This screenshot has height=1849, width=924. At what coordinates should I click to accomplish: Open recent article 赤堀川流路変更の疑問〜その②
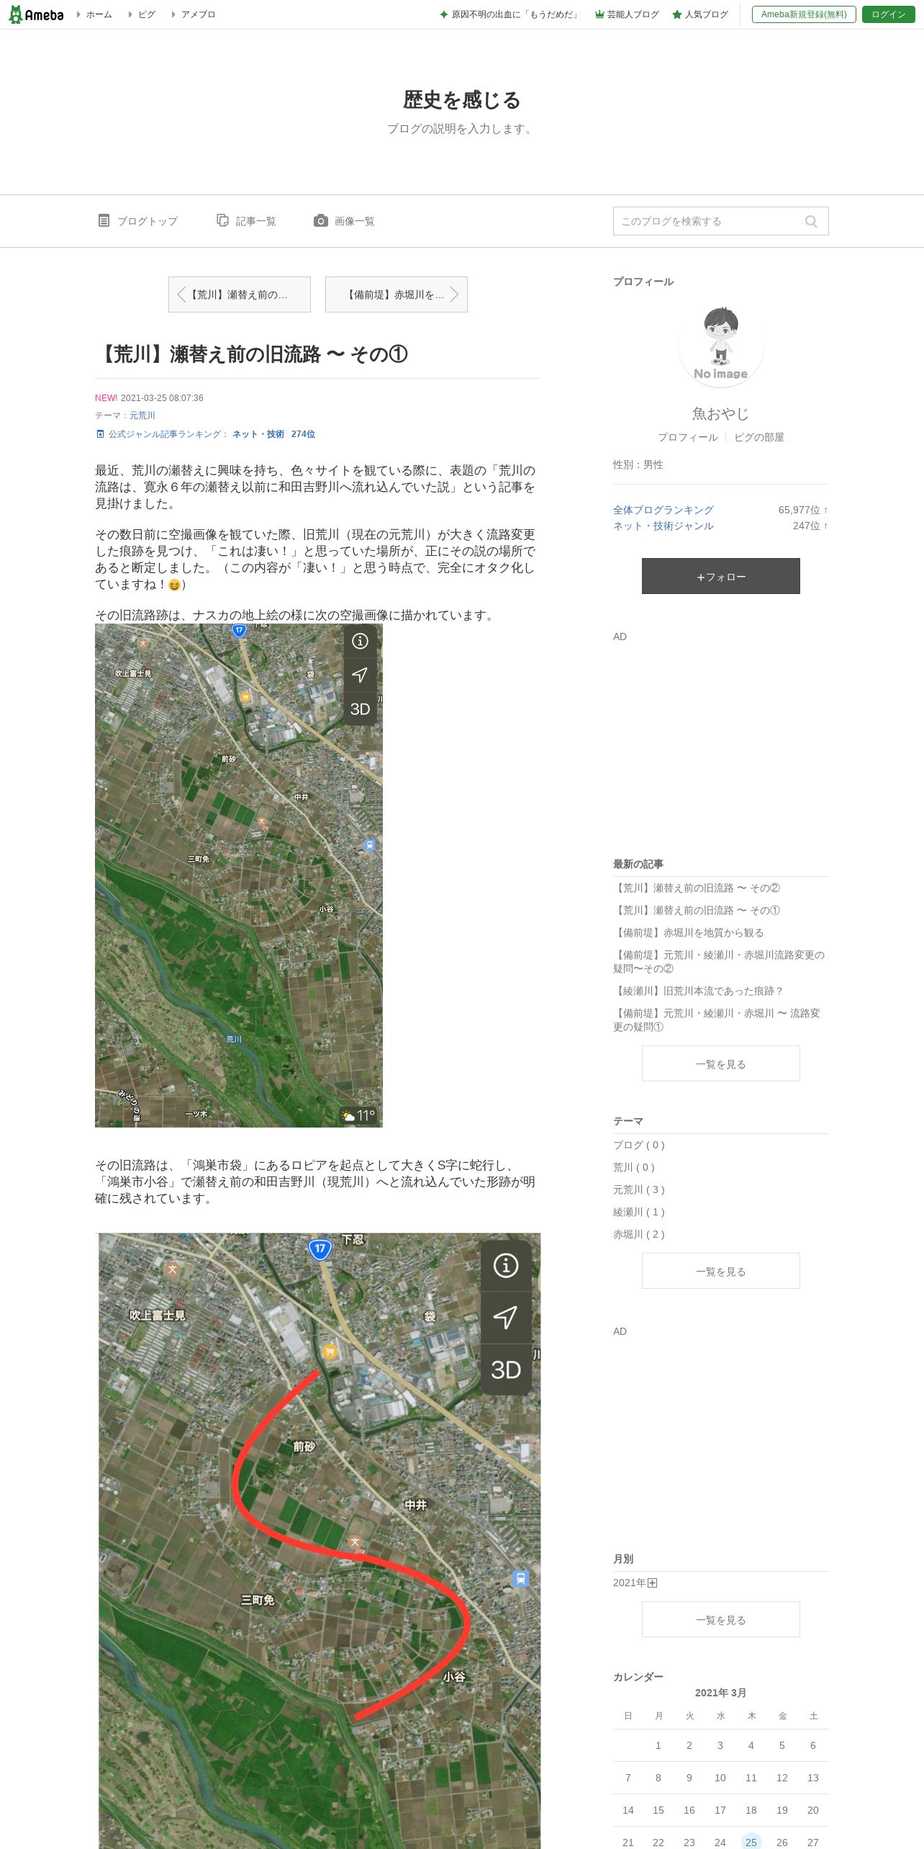pyautogui.click(x=719, y=962)
